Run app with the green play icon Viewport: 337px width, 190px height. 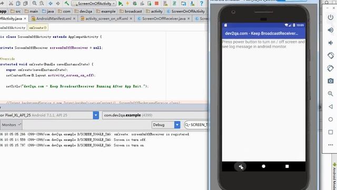point(121,3)
